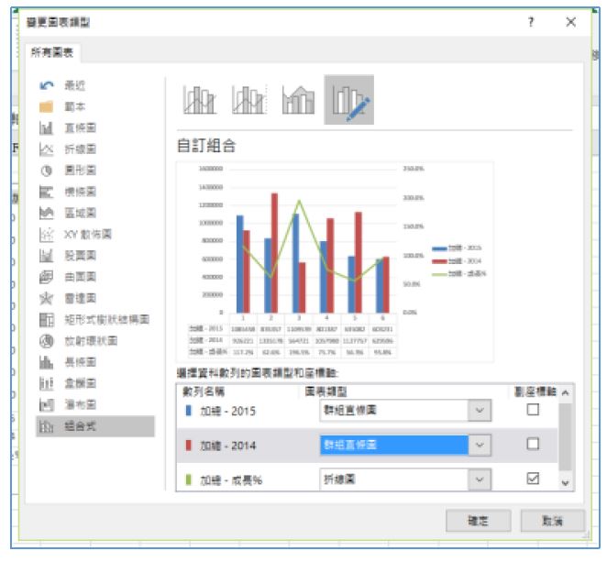Uncheck secondary axis for 加總 - 成長%

533,479
